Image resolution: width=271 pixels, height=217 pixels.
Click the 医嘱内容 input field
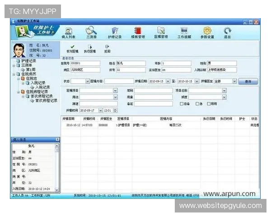119,81
